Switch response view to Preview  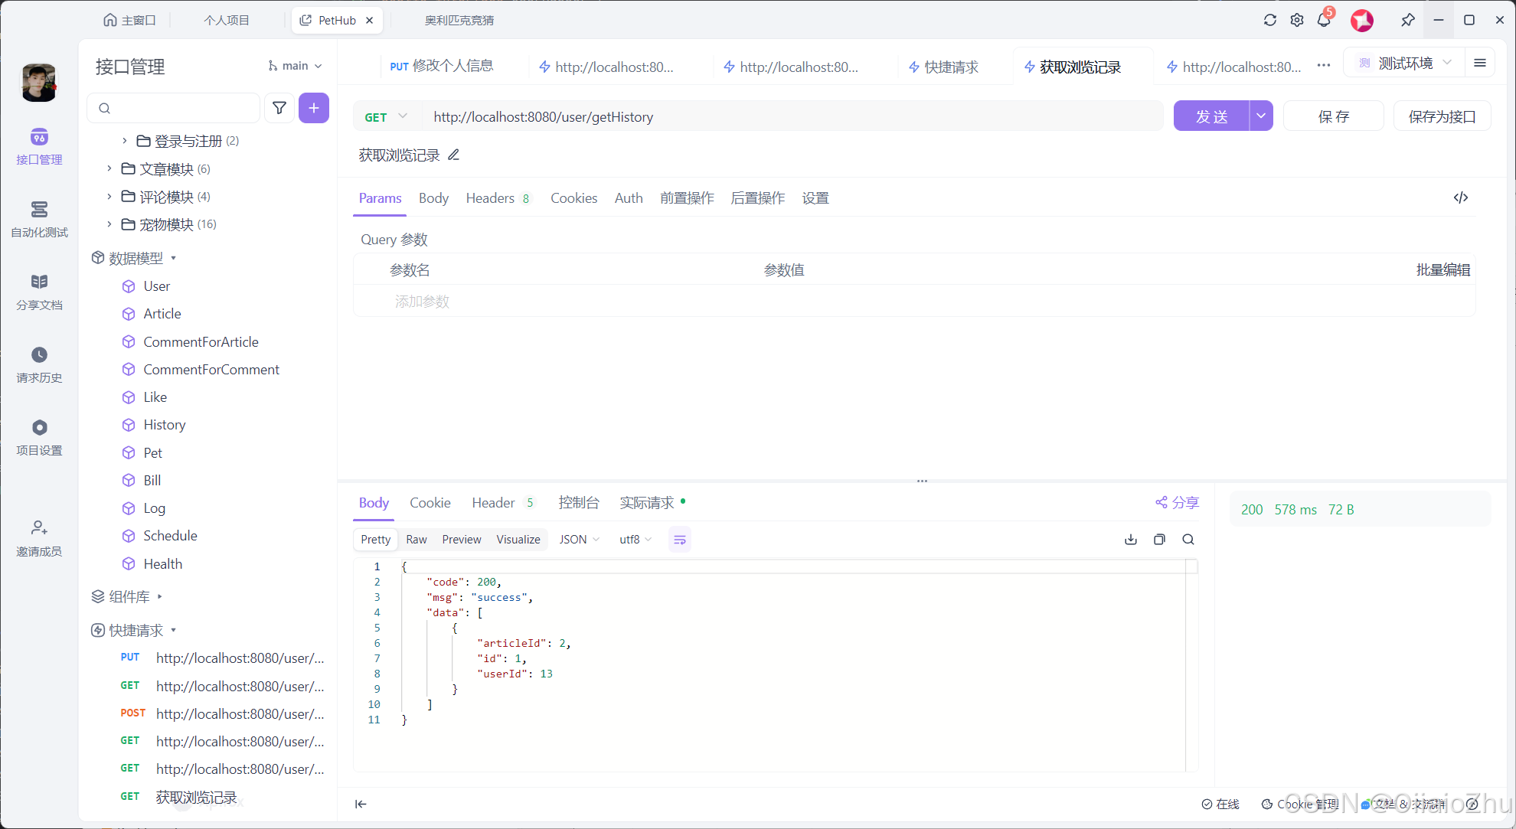pyautogui.click(x=461, y=539)
